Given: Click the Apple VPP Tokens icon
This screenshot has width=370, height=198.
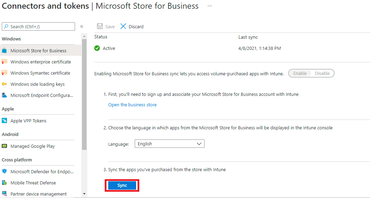Looking at the screenshot, I should point(4,121).
